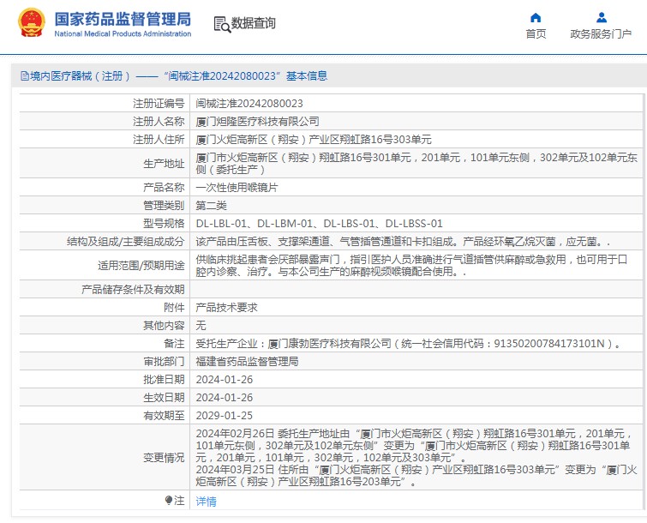Click the 数据查询 magnifier document icon

tap(221, 23)
